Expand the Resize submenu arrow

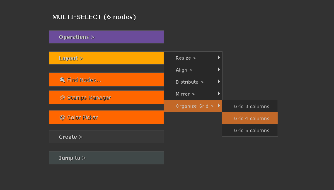[219, 58]
